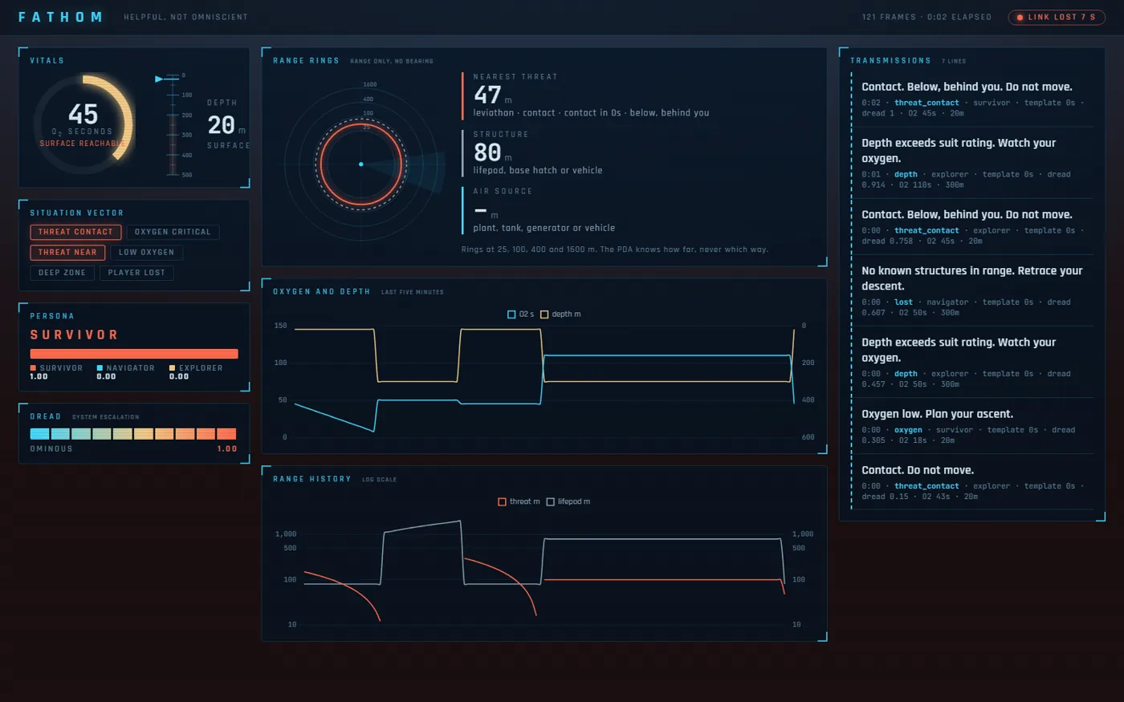The image size is (1124, 702).
Task: Select the PLAYER LOST situation chip
Action: pyautogui.click(x=136, y=273)
